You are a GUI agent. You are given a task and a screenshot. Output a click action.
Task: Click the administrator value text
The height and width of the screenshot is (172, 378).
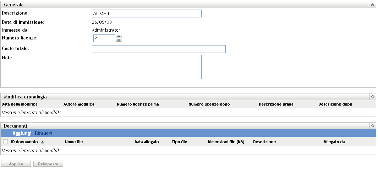click(x=106, y=30)
